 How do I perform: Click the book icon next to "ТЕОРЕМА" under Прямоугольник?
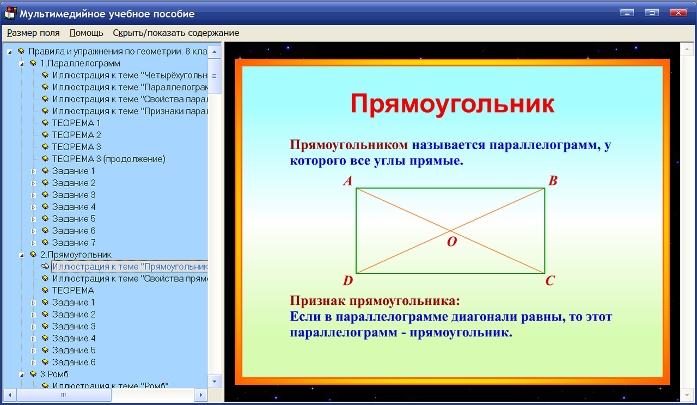coord(45,290)
